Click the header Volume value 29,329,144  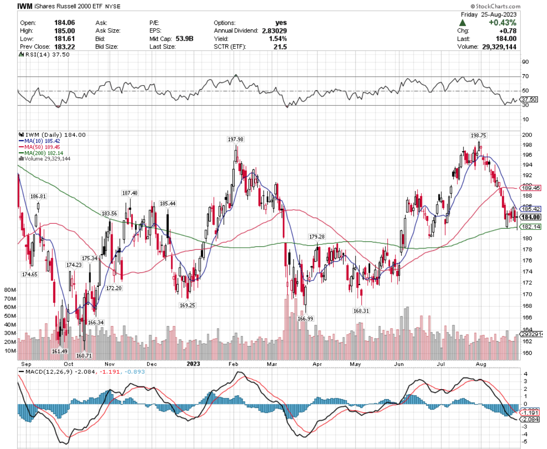point(499,46)
